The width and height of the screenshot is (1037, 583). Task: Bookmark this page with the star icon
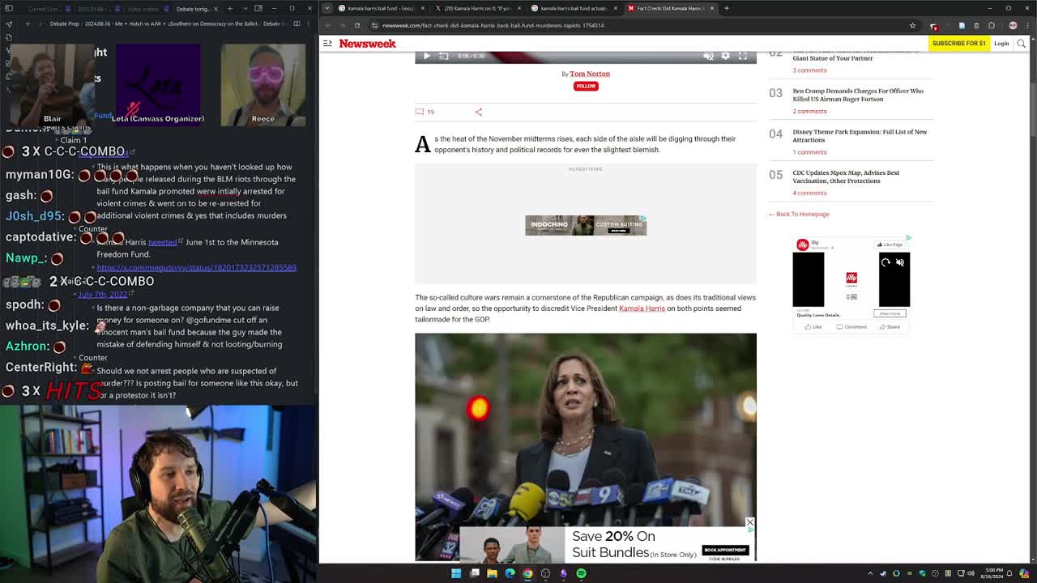pos(912,25)
